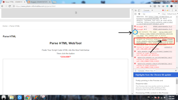This screenshot has height=100, width=178.
Task: Go back with the browser back arrow
Action: (x=3, y=6)
